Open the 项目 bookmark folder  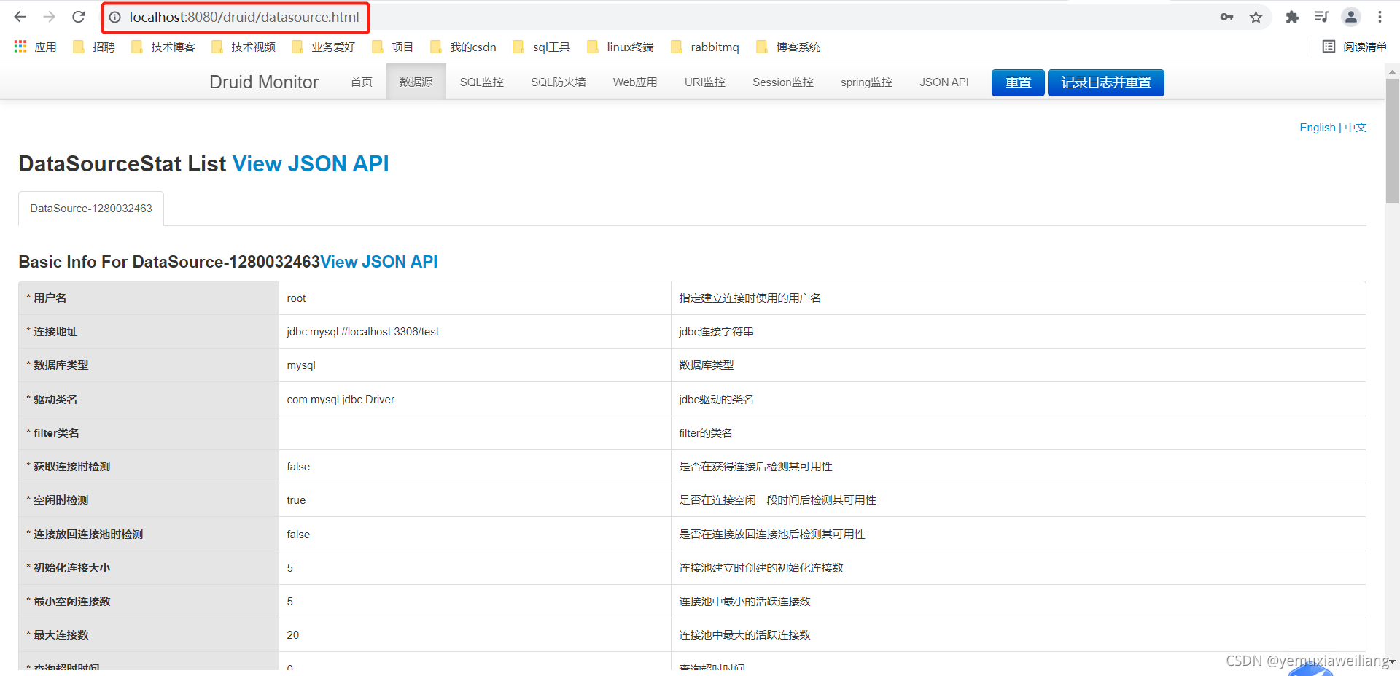(392, 47)
